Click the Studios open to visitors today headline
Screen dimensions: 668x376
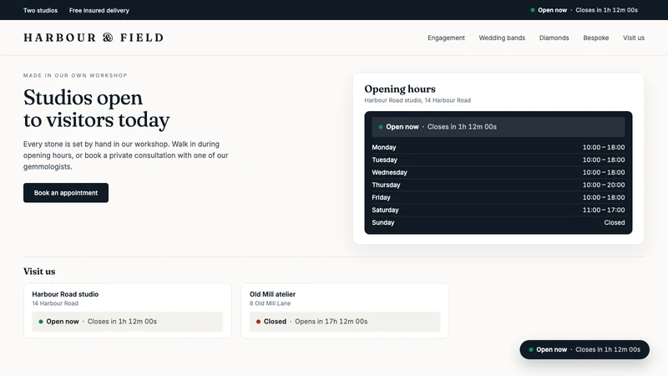tap(97, 109)
